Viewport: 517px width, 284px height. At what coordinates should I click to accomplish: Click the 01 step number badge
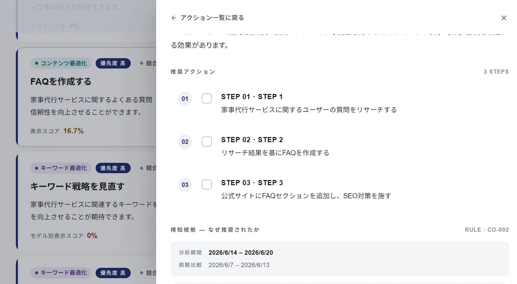point(185,99)
